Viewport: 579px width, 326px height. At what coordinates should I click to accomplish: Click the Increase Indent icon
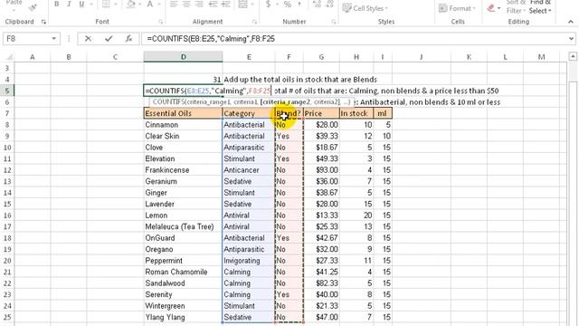(x=225, y=4)
